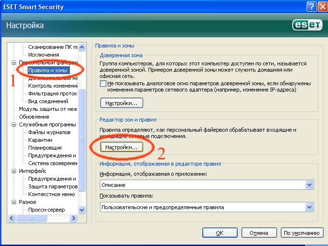Open 'Фильтрация протоколов' tree item
The height and width of the screenshot is (246, 328).
(x=53, y=93)
